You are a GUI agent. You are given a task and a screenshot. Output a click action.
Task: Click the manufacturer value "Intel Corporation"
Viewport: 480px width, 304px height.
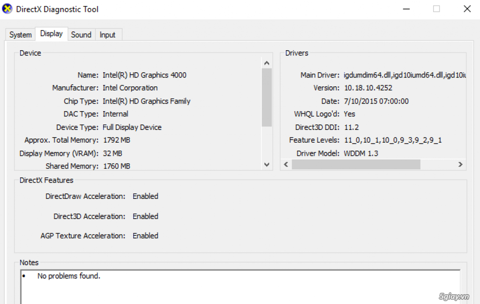click(130, 88)
